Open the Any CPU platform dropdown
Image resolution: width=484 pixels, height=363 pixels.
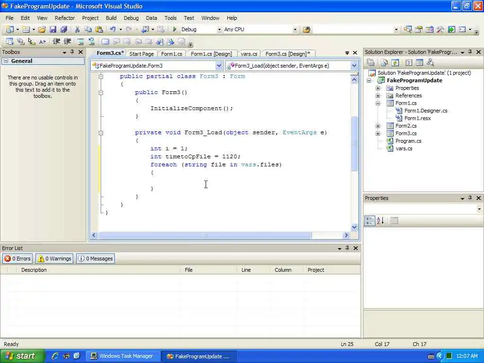tap(295, 29)
